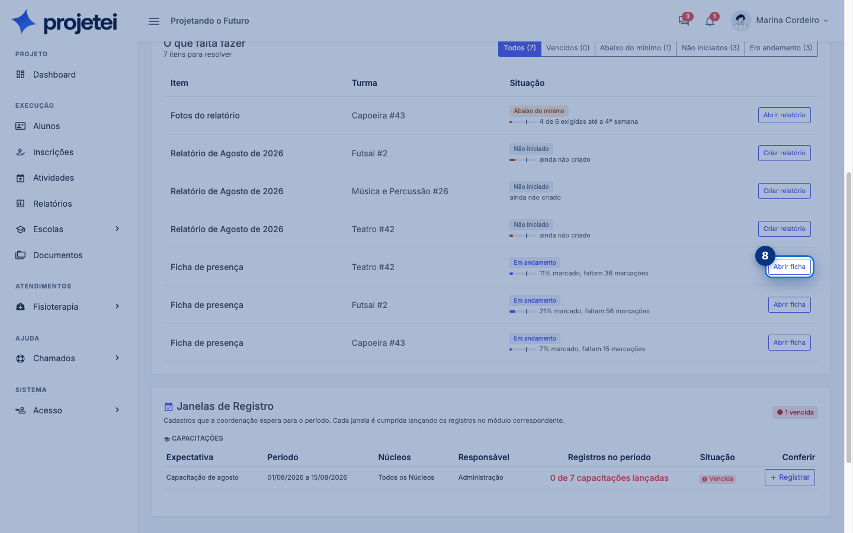The height and width of the screenshot is (533, 853).
Task: Click Criar relatório for Música e Percussão #26
Action: click(784, 191)
